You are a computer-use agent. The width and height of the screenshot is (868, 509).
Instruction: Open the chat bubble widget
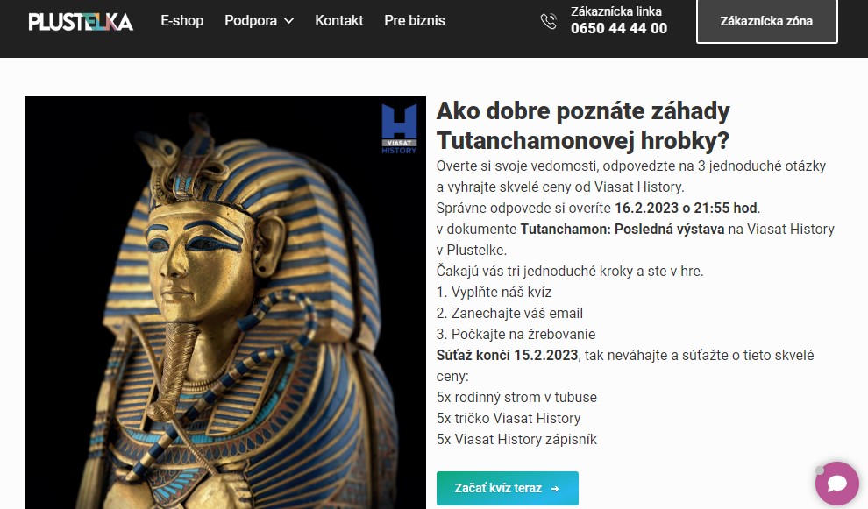pyautogui.click(x=837, y=484)
